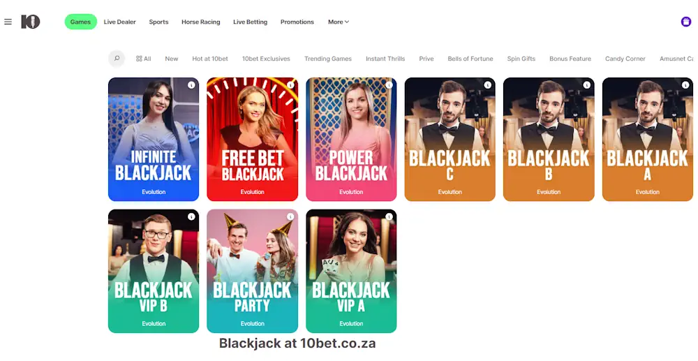Image resolution: width=698 pixels, height=361 pixels.
Task: Select the Games tab
Action: click(x=80, y=22)
